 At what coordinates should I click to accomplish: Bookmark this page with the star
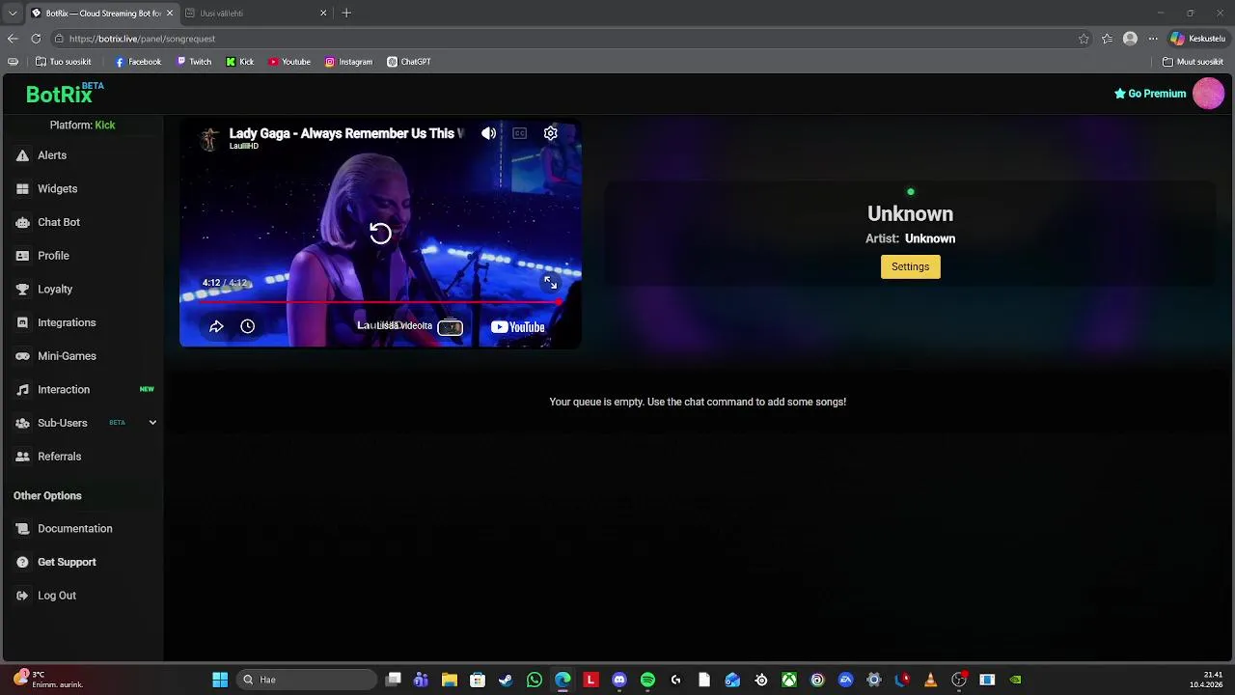pyautogui.click(x=1084, y=39)
